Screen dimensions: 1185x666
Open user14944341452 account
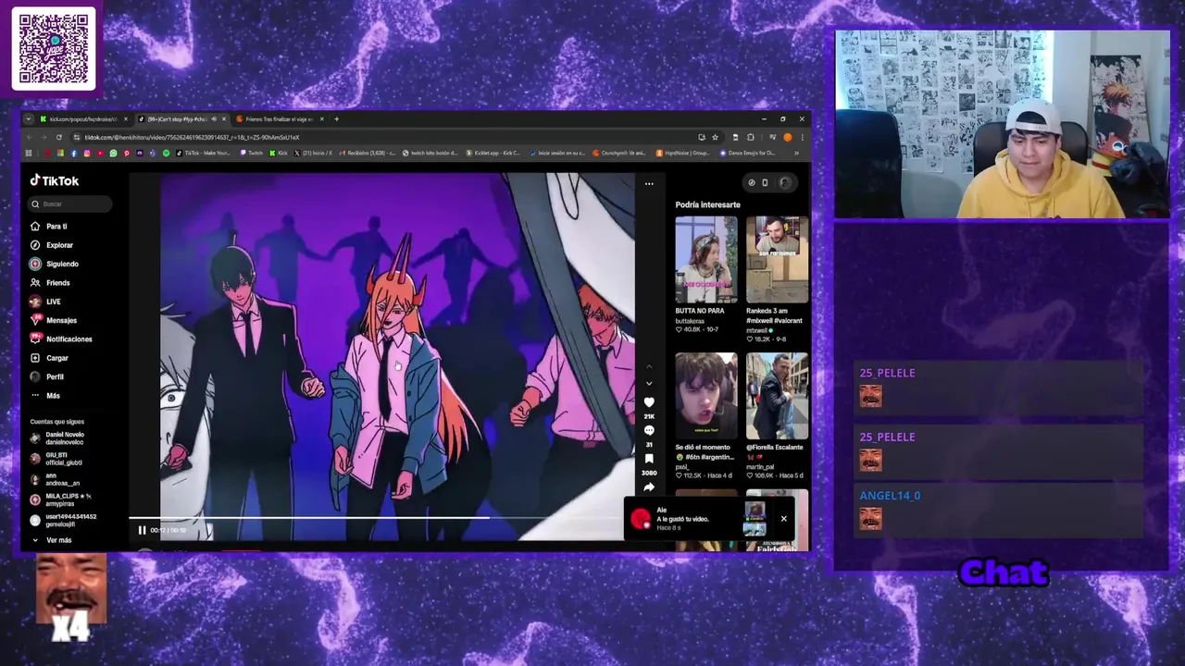[x=63, y=521]
